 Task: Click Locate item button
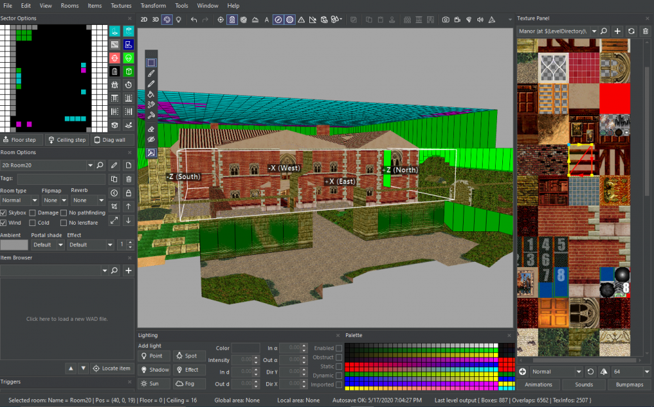coord(112,368)
